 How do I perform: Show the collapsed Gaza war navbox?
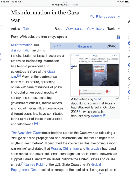pyautogui.click(x=112, y=46)
